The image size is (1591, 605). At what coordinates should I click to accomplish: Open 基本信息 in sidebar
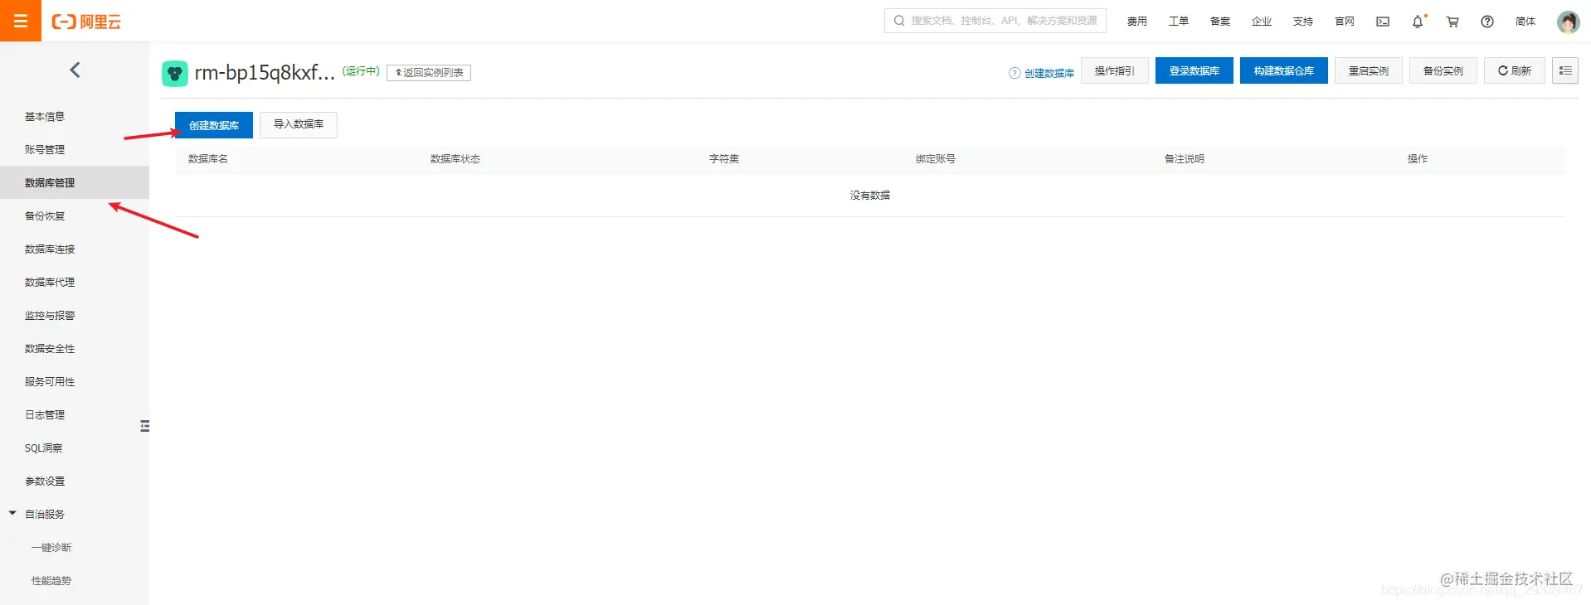click(x=45, y=117)
